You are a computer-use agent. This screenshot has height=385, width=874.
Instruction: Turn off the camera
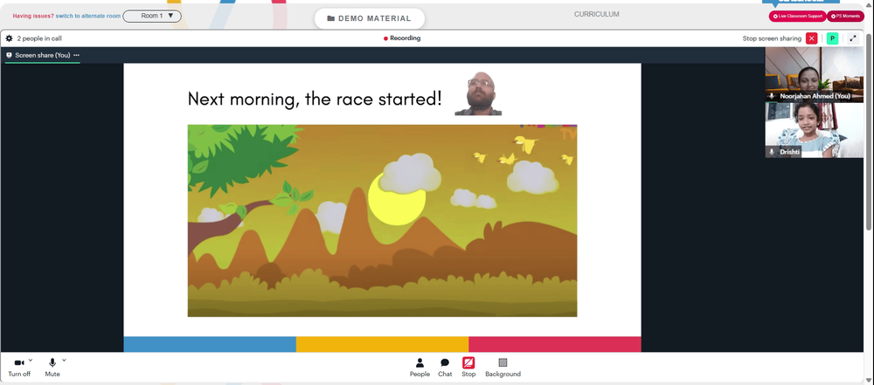pos(19,368)
